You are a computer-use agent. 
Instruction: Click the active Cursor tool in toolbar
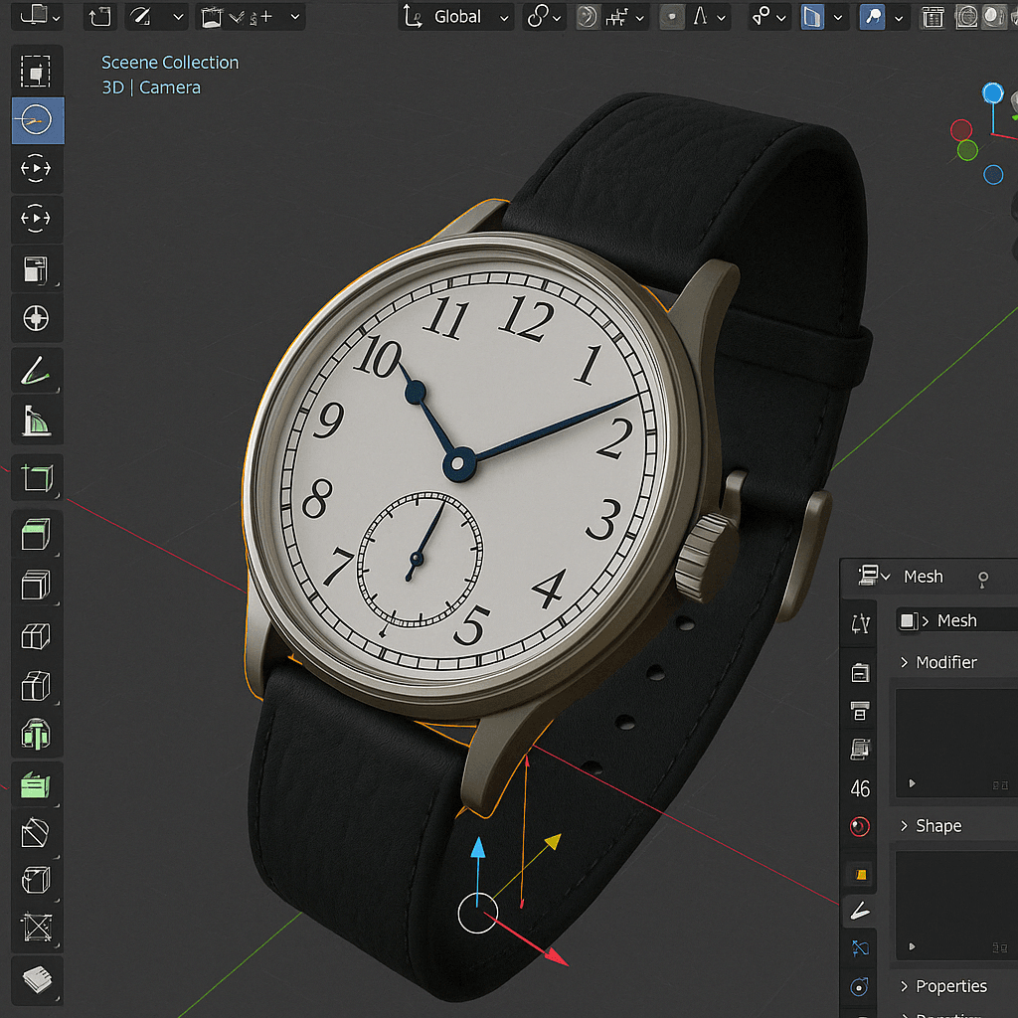[37, 120]
